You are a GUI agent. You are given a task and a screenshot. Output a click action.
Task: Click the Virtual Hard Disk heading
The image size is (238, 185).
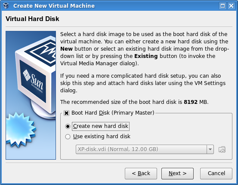coord(32,19)
